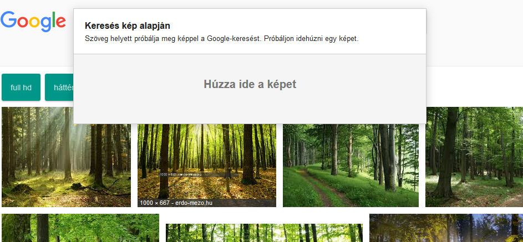Select the "full hd" filter chip

(21, 87)
